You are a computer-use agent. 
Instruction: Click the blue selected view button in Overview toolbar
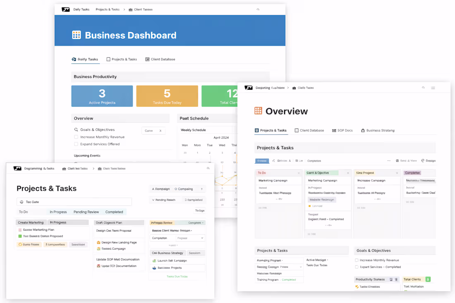point(262,161)
